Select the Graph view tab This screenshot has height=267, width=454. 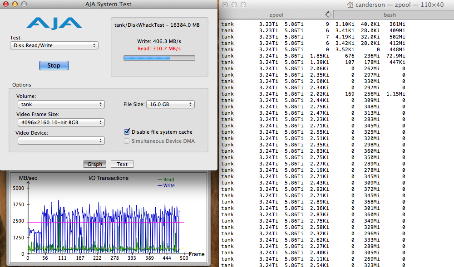(95, 164)
